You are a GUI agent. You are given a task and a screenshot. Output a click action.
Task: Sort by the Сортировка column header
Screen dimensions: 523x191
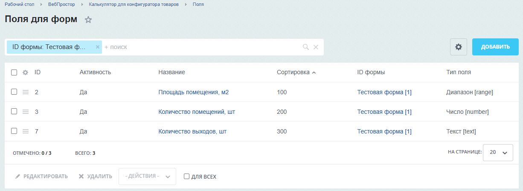click(296, 72)
